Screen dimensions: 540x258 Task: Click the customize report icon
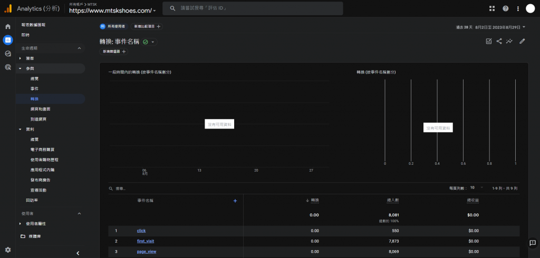489,41
